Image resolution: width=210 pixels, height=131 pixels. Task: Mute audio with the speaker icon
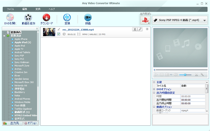coord(176,74)
